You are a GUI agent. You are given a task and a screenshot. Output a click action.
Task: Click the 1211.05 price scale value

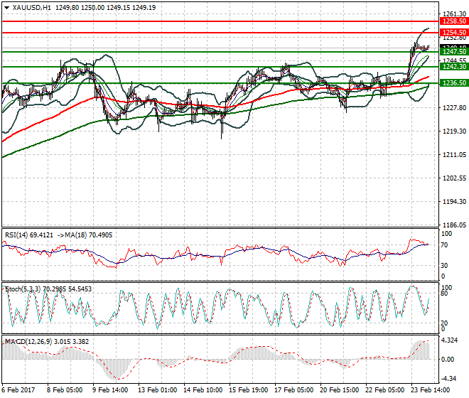(x=454, y=155)
